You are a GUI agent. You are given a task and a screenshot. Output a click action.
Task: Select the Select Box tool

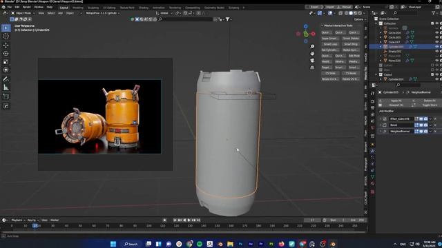[x=6, y=28]
